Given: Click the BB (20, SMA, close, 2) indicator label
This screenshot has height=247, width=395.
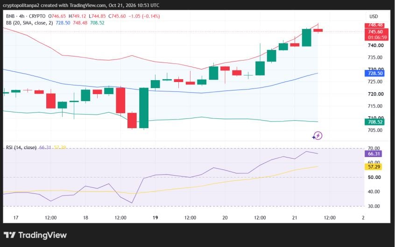Looking at the screenshot, I should coord(29,23).
